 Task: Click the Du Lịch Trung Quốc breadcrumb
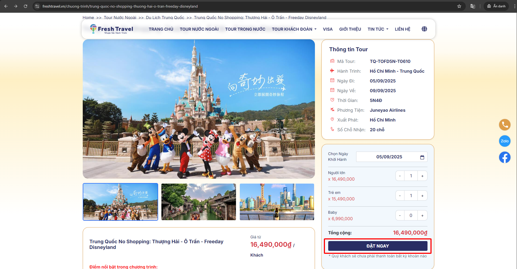pos(165,17)
